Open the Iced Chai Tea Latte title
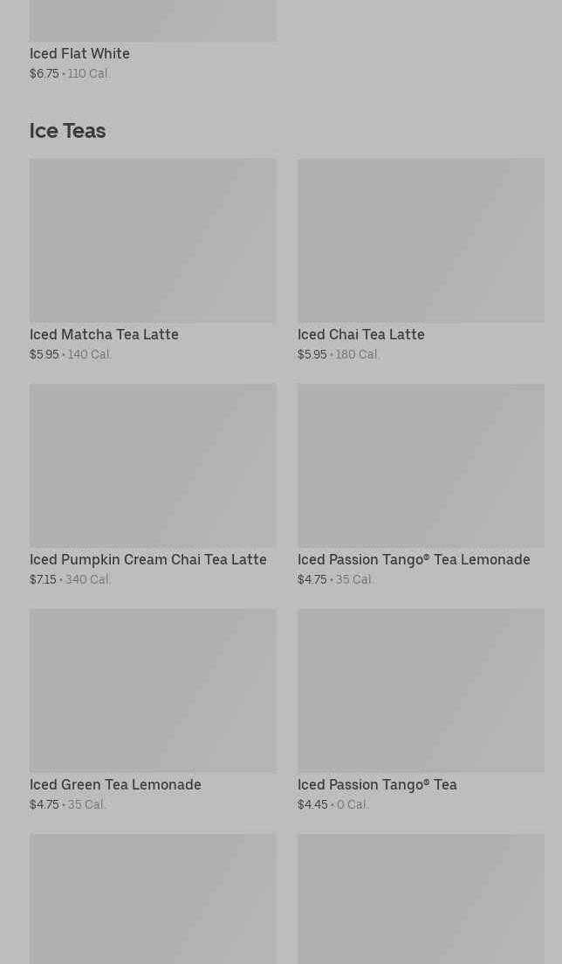This screenshot has width=562, height=964. (361, 334)
